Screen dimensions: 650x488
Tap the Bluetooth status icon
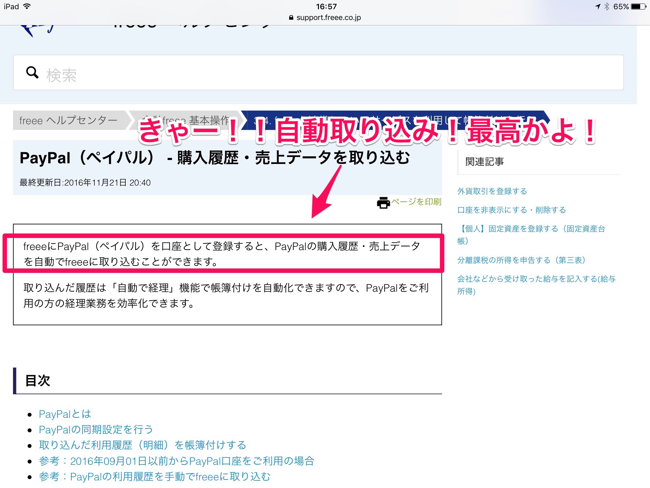607,7
